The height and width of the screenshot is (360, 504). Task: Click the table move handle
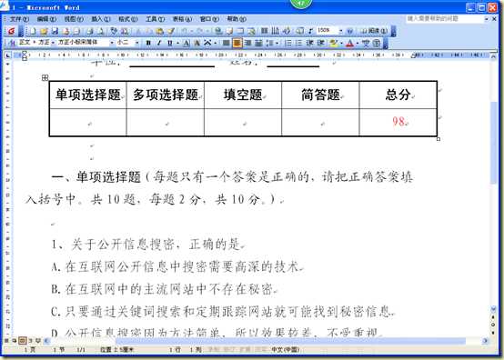[x=45, y=77]
